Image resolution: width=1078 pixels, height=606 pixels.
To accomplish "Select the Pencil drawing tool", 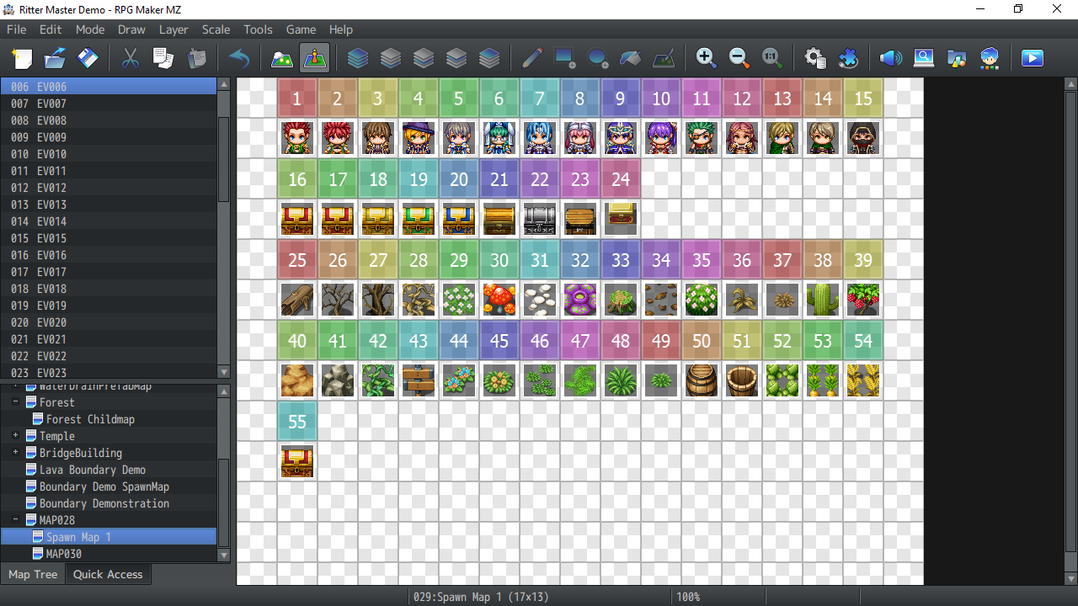I will [x=532, y=58].
